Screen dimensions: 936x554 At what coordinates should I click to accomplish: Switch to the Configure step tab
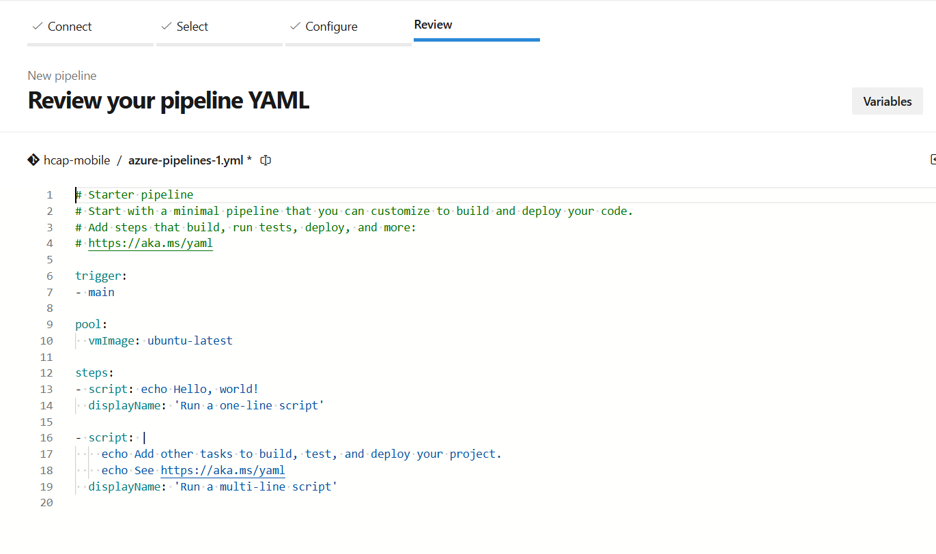tap(331, 27)
